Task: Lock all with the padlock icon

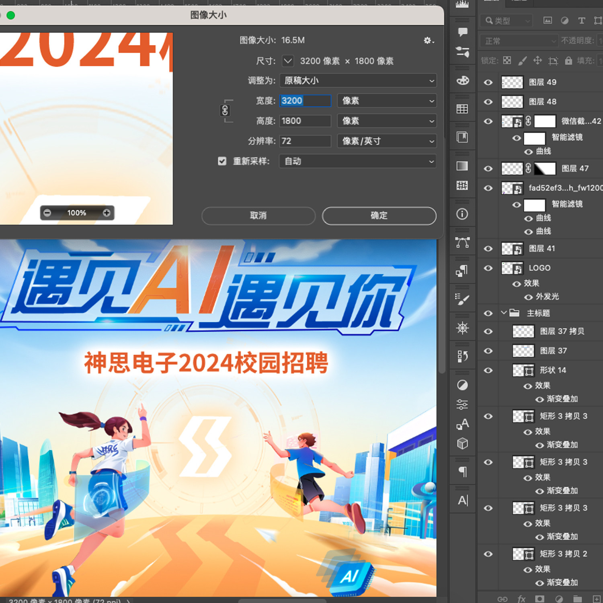Action: [x=568, y=61]
